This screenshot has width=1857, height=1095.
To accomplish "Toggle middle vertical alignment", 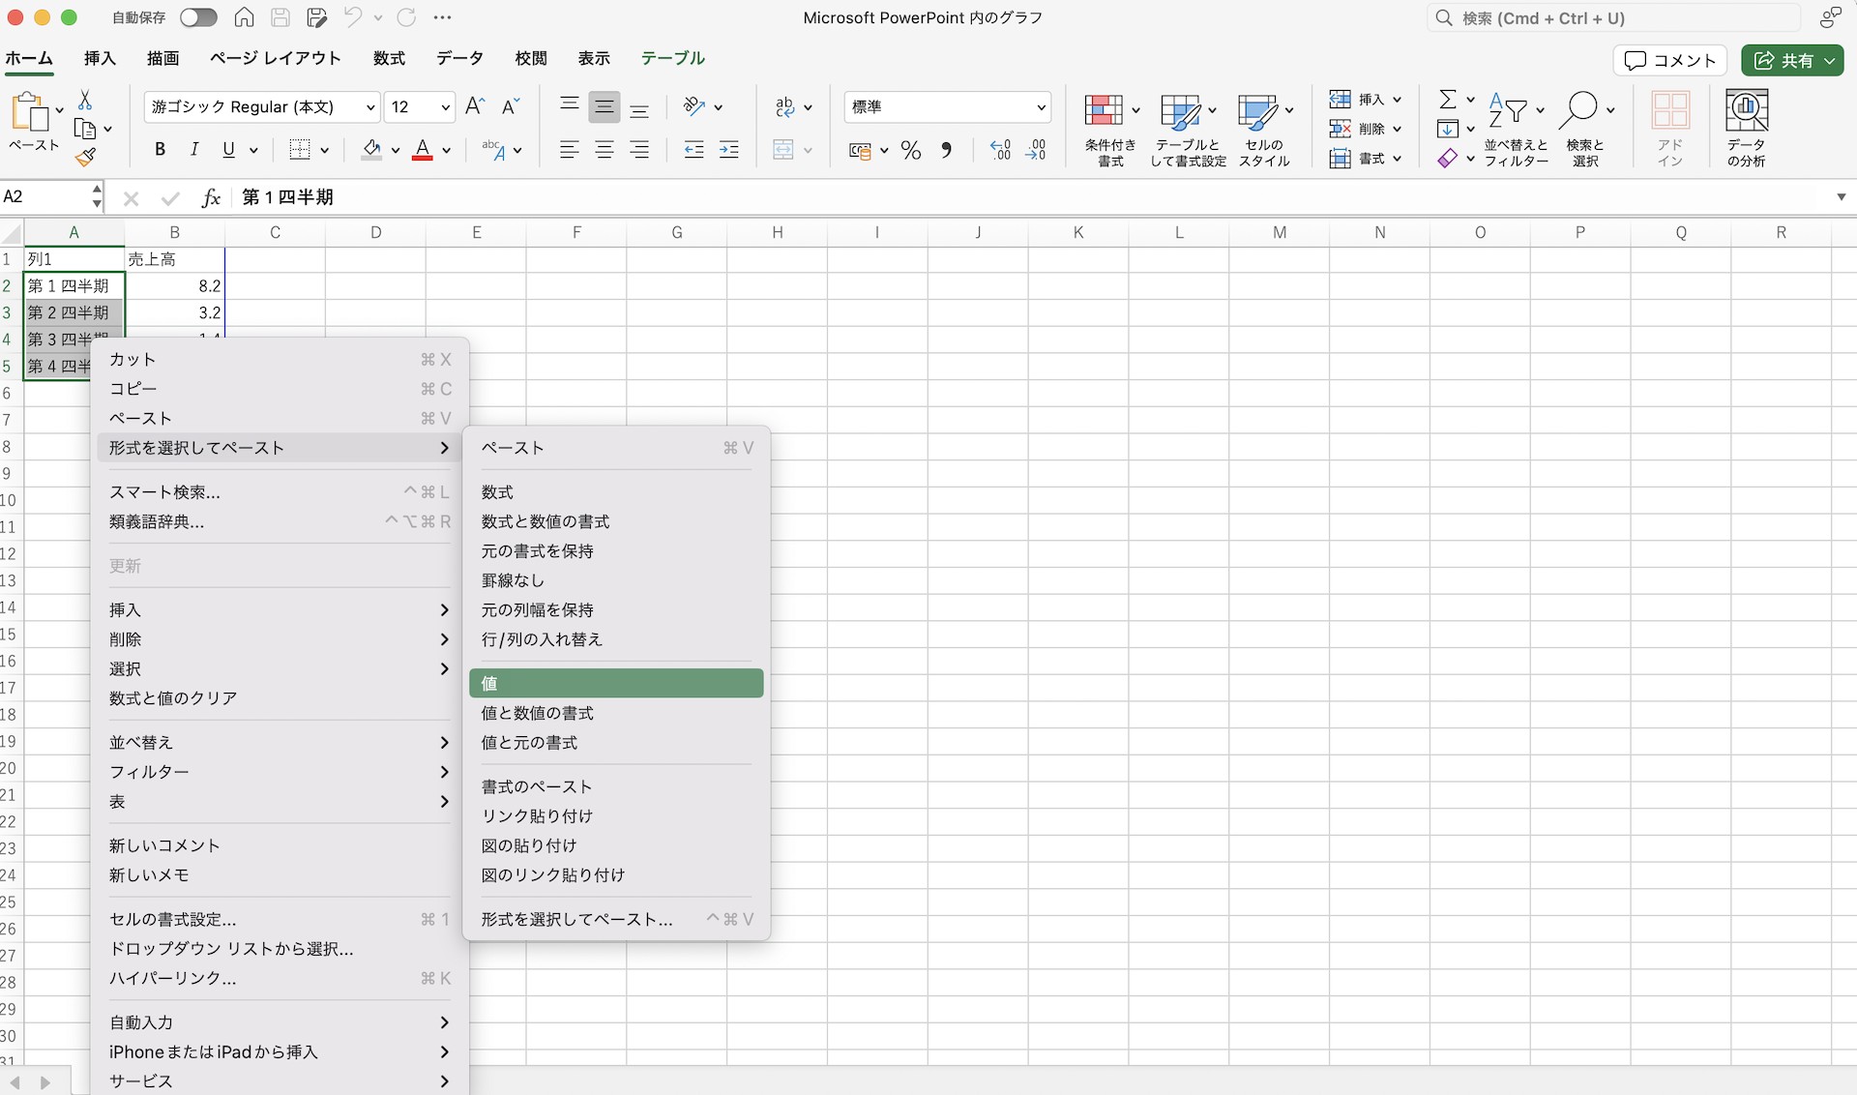I will 604,106.
